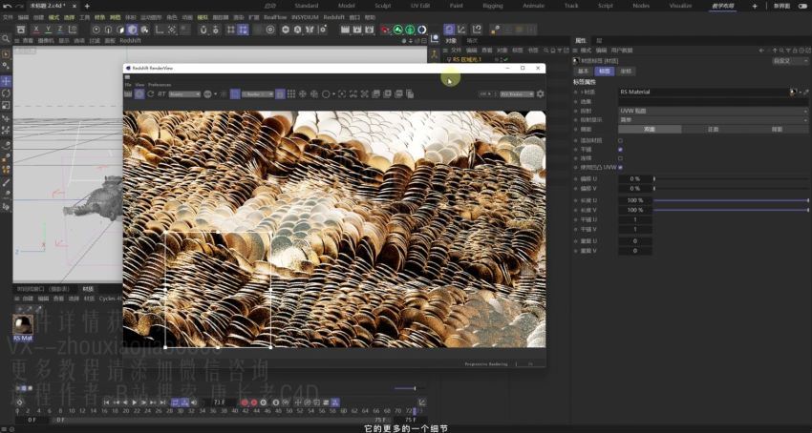
Task: Switch to the 坐标 tab in attributes
Action: (626, 72)
